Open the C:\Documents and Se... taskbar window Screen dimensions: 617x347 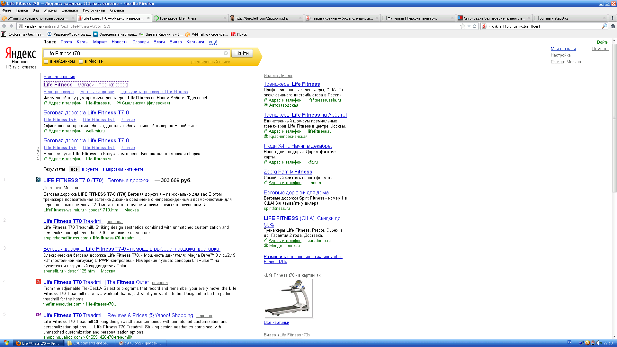[89, 343]
